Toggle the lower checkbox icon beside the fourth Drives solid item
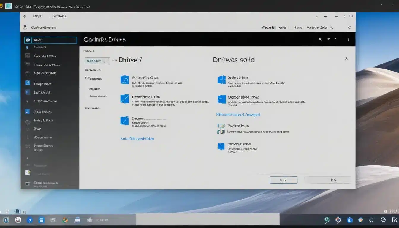The image size is (399, 228). [221, 131]
